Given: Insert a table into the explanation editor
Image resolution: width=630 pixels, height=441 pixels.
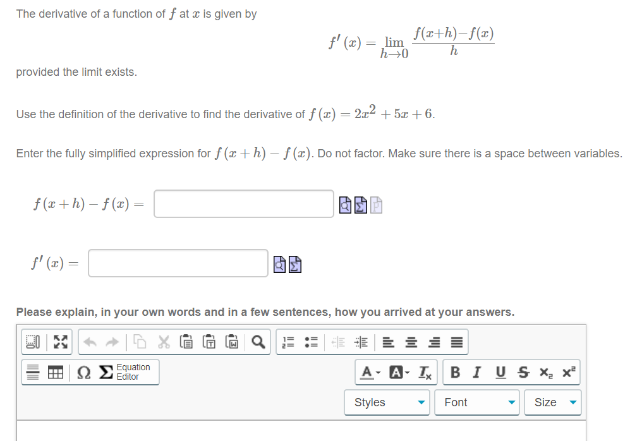Looking at the screenshot, I should click(x=56, y=372).
